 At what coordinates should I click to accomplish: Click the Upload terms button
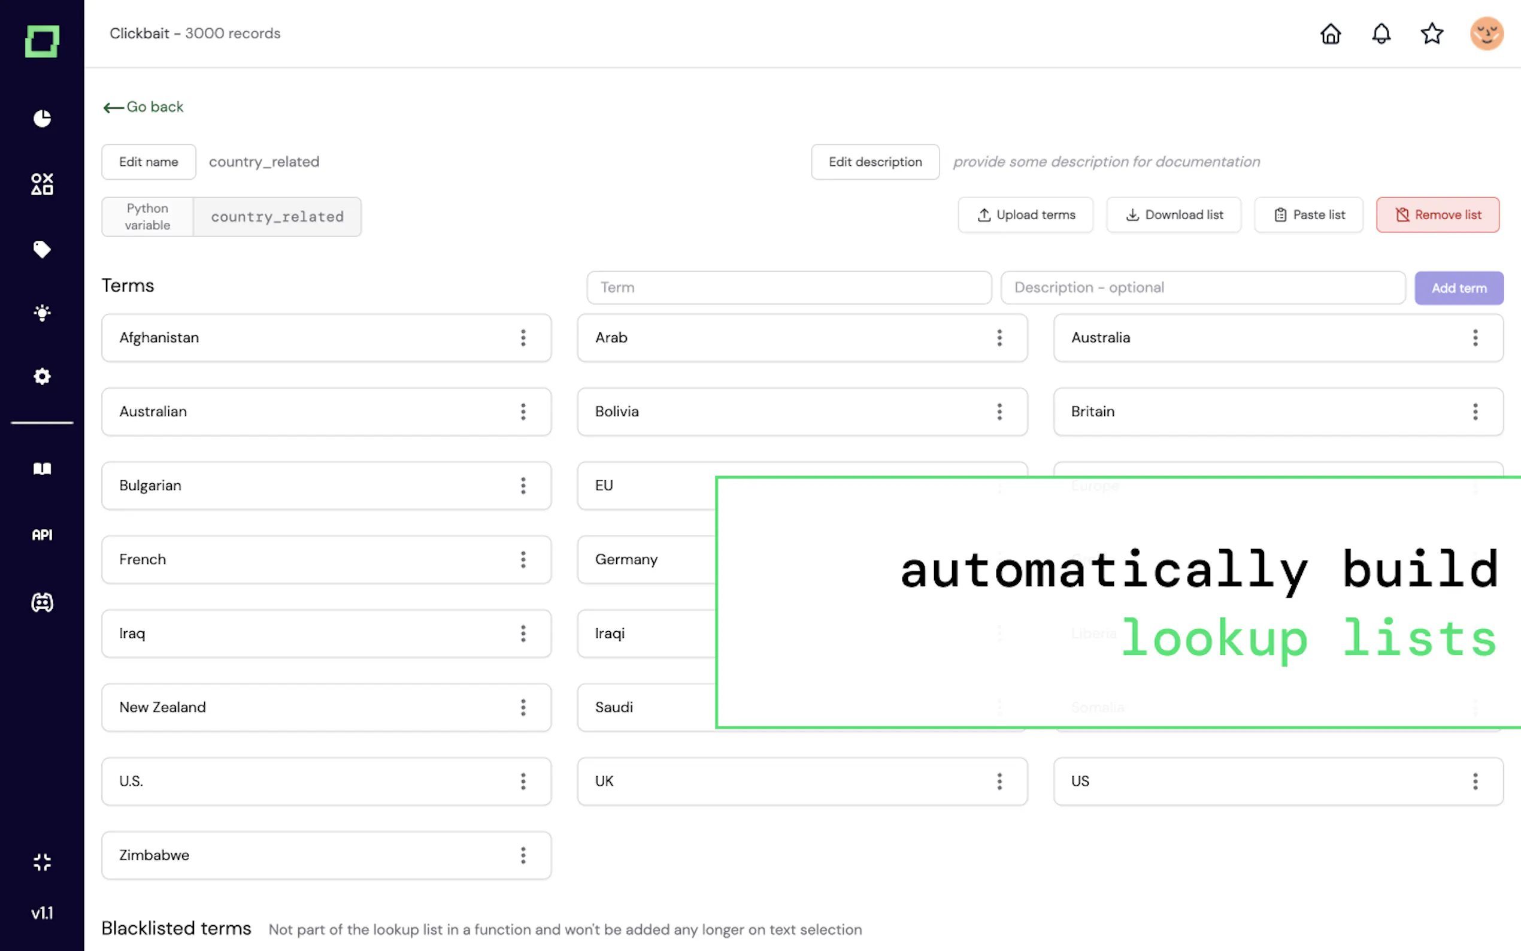point(1026,215)
